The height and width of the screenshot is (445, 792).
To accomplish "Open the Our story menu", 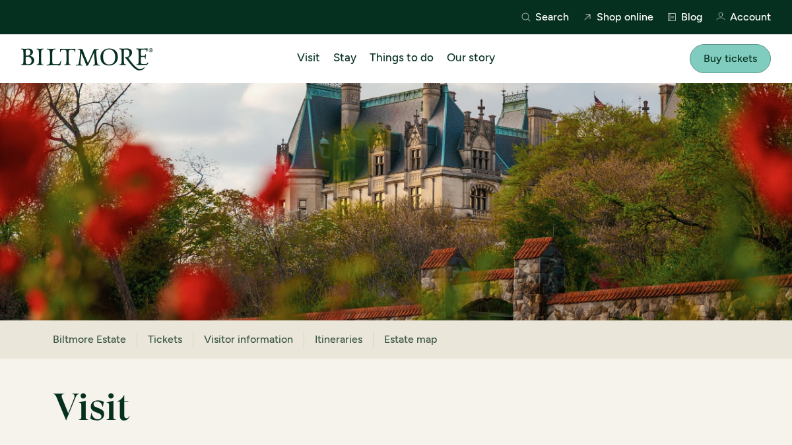I will [471, 58].
